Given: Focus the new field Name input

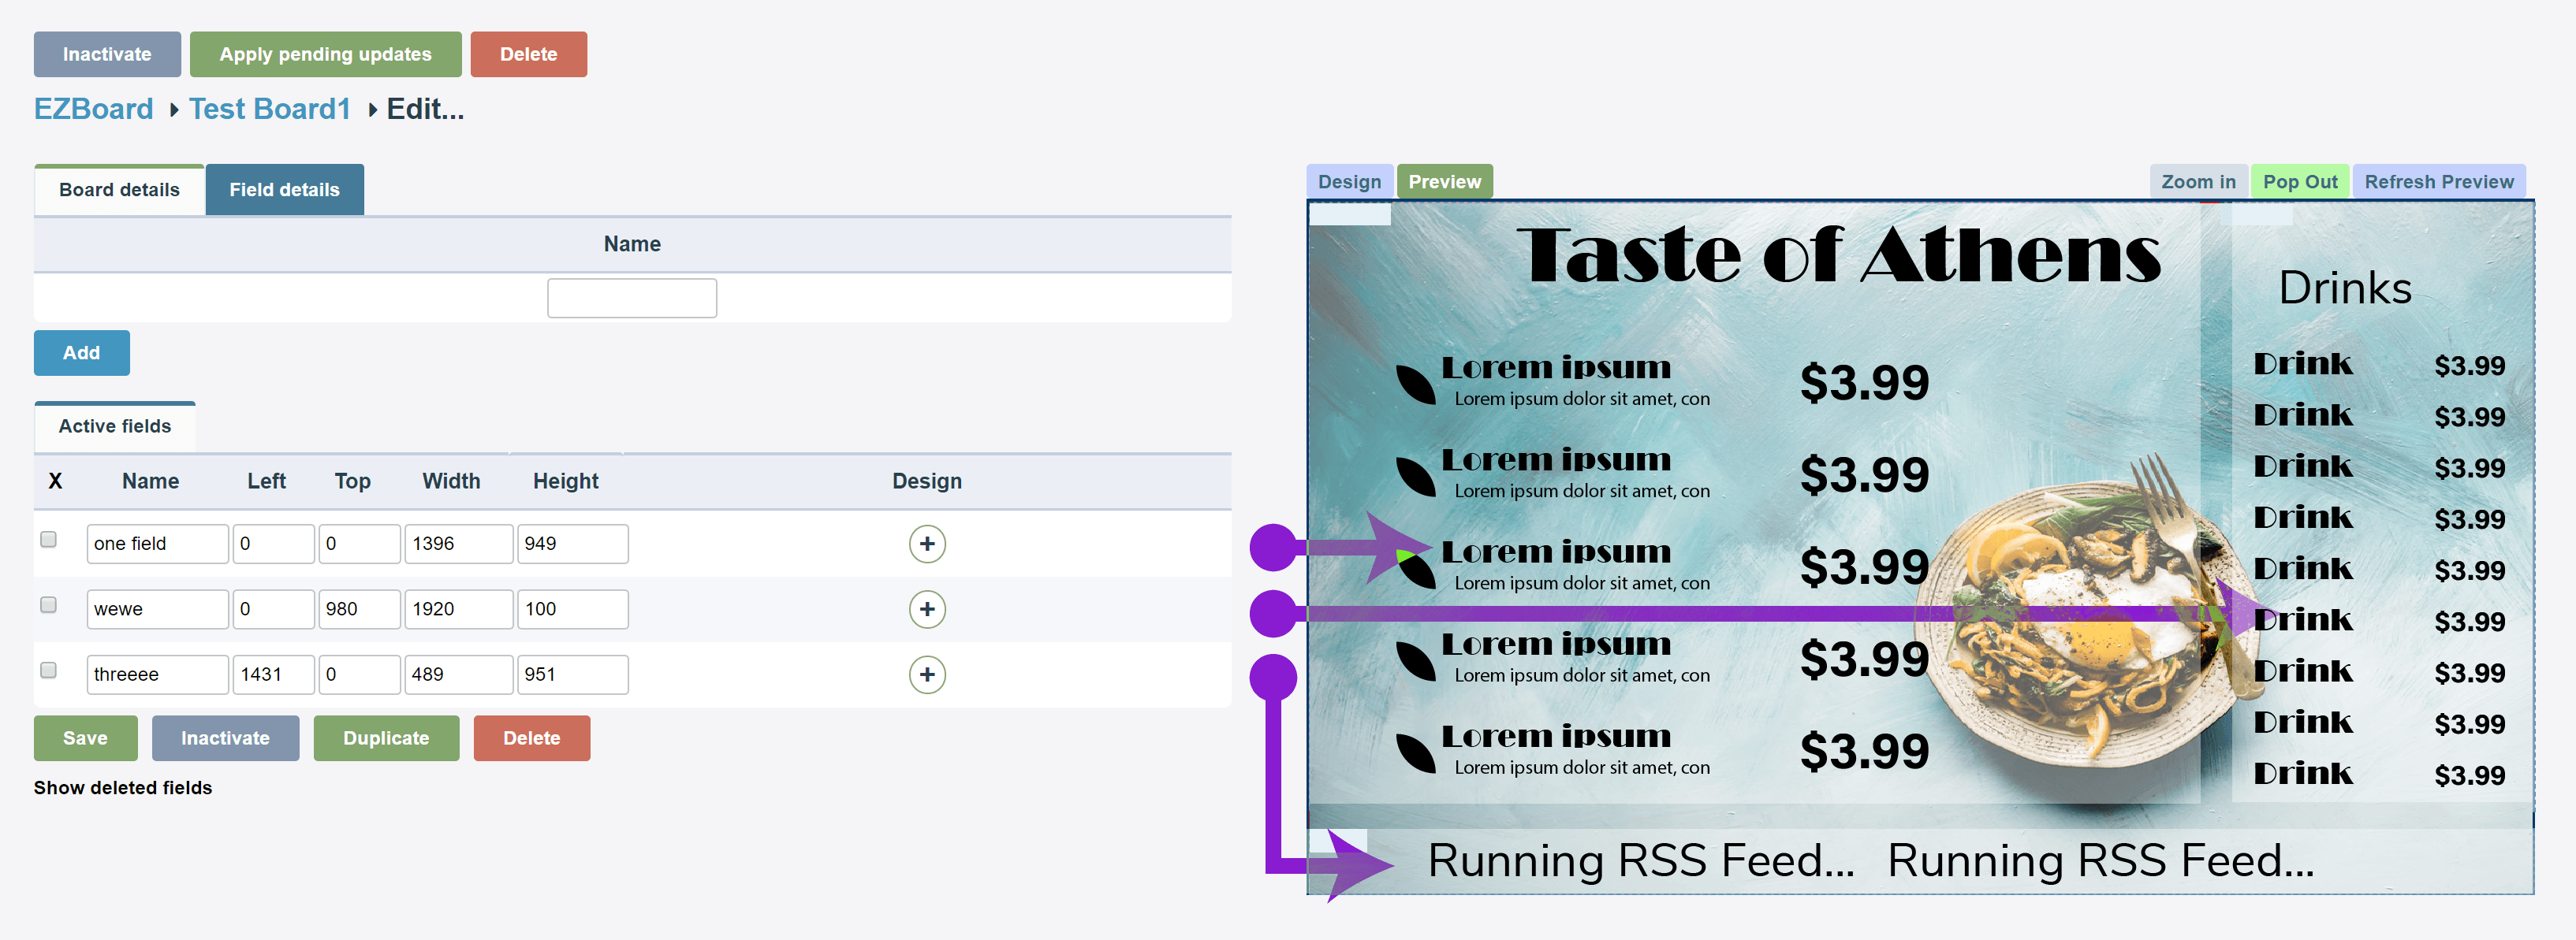Looking at the screenshot, I should (x=632, y=298).
